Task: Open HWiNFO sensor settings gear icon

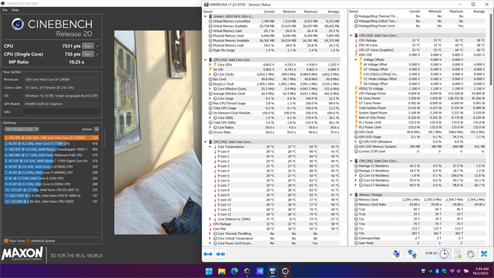Action: [471, 254]
